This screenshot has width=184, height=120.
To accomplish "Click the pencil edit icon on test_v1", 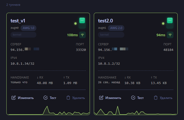I will (13, 98).
